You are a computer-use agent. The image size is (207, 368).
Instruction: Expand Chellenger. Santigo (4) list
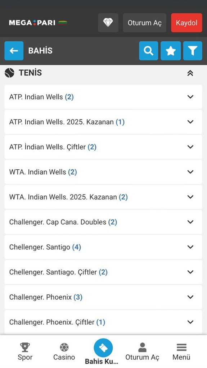[x=103, y=247]
